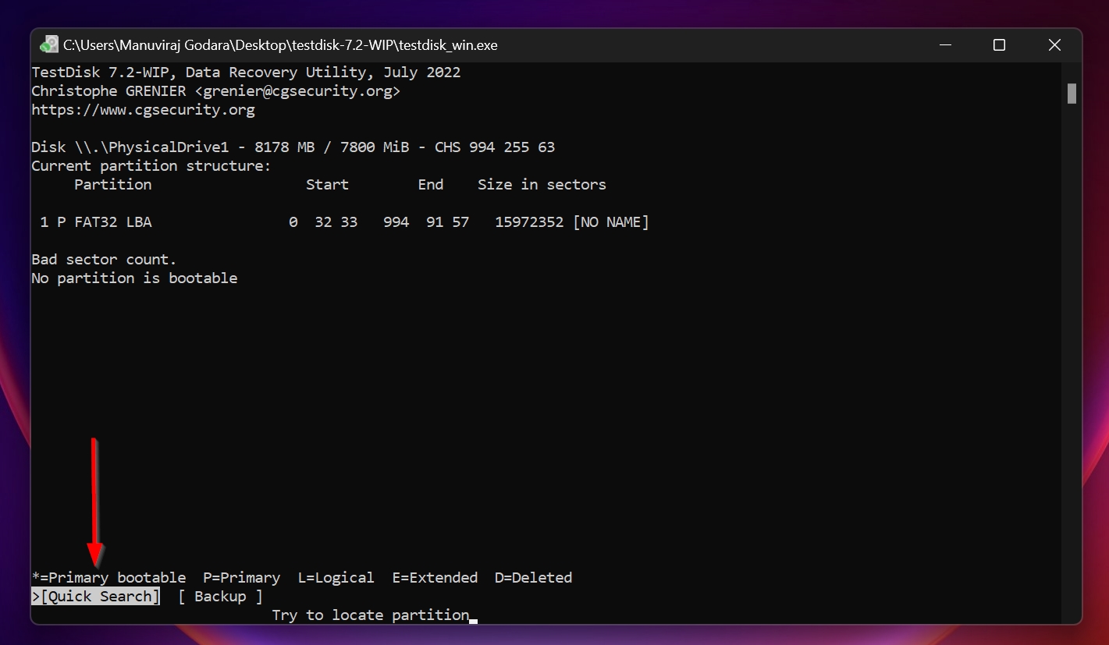Image resolution: width=1109 pixels, height=645 pixels.
Task: Click the https://www.cgsecurity.org URL text
Action: tap(143, 110)
